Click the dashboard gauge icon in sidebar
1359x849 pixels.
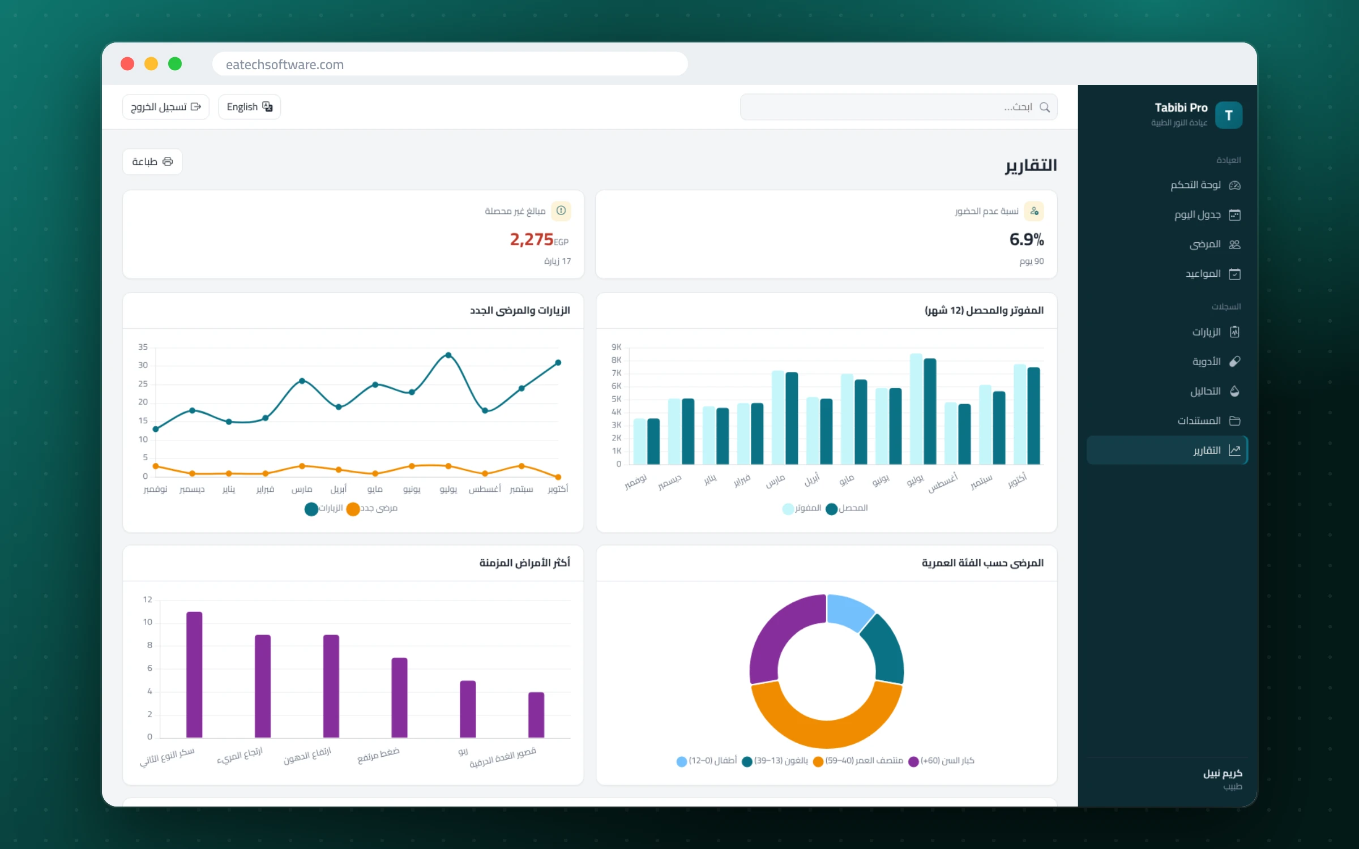click(x=1234, y=185)
